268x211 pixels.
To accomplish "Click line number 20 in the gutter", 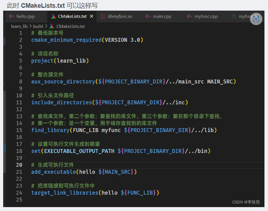I will [19, 165].
